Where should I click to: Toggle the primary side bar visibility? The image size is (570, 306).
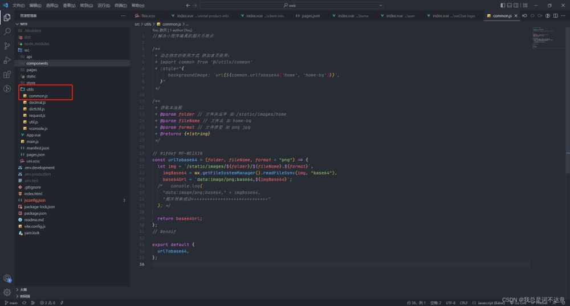pyautogui.click(x=502, y=5)
